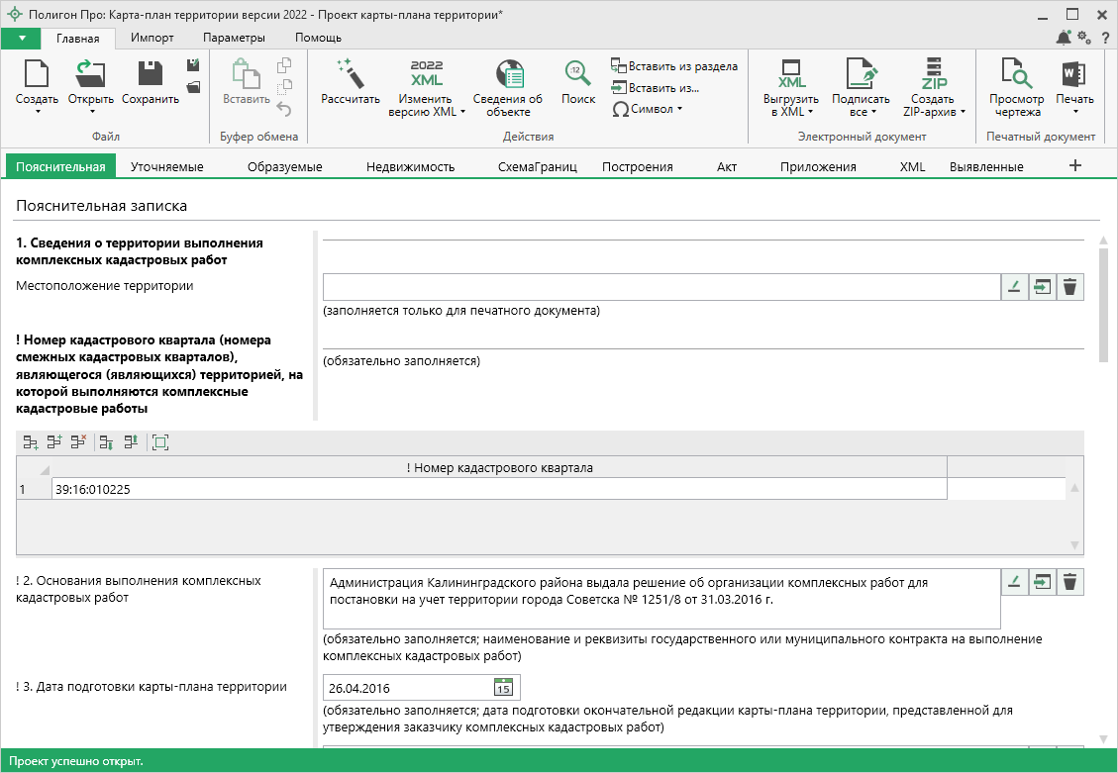Click the Сохранить floppy disk icon
The width and height of the screenshot is (1118, 773).
(150, 75)
